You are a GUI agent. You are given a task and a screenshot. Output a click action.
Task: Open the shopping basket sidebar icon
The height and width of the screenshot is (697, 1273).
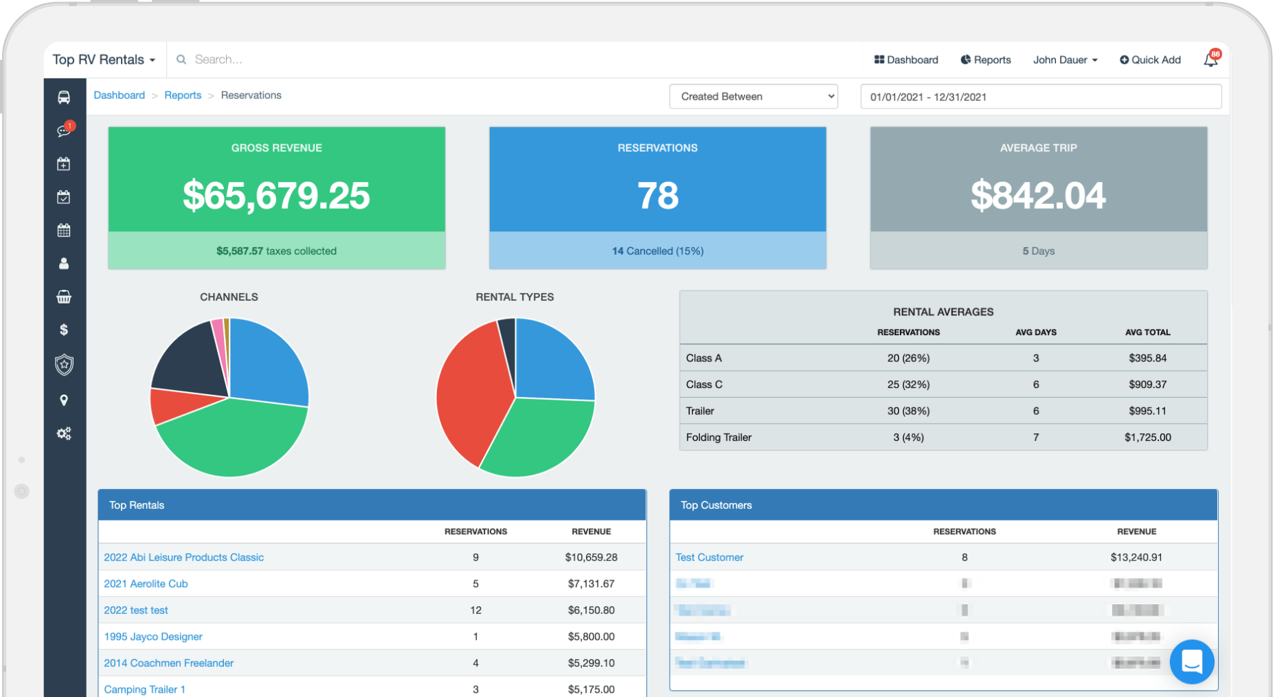[x=64, y=297]
